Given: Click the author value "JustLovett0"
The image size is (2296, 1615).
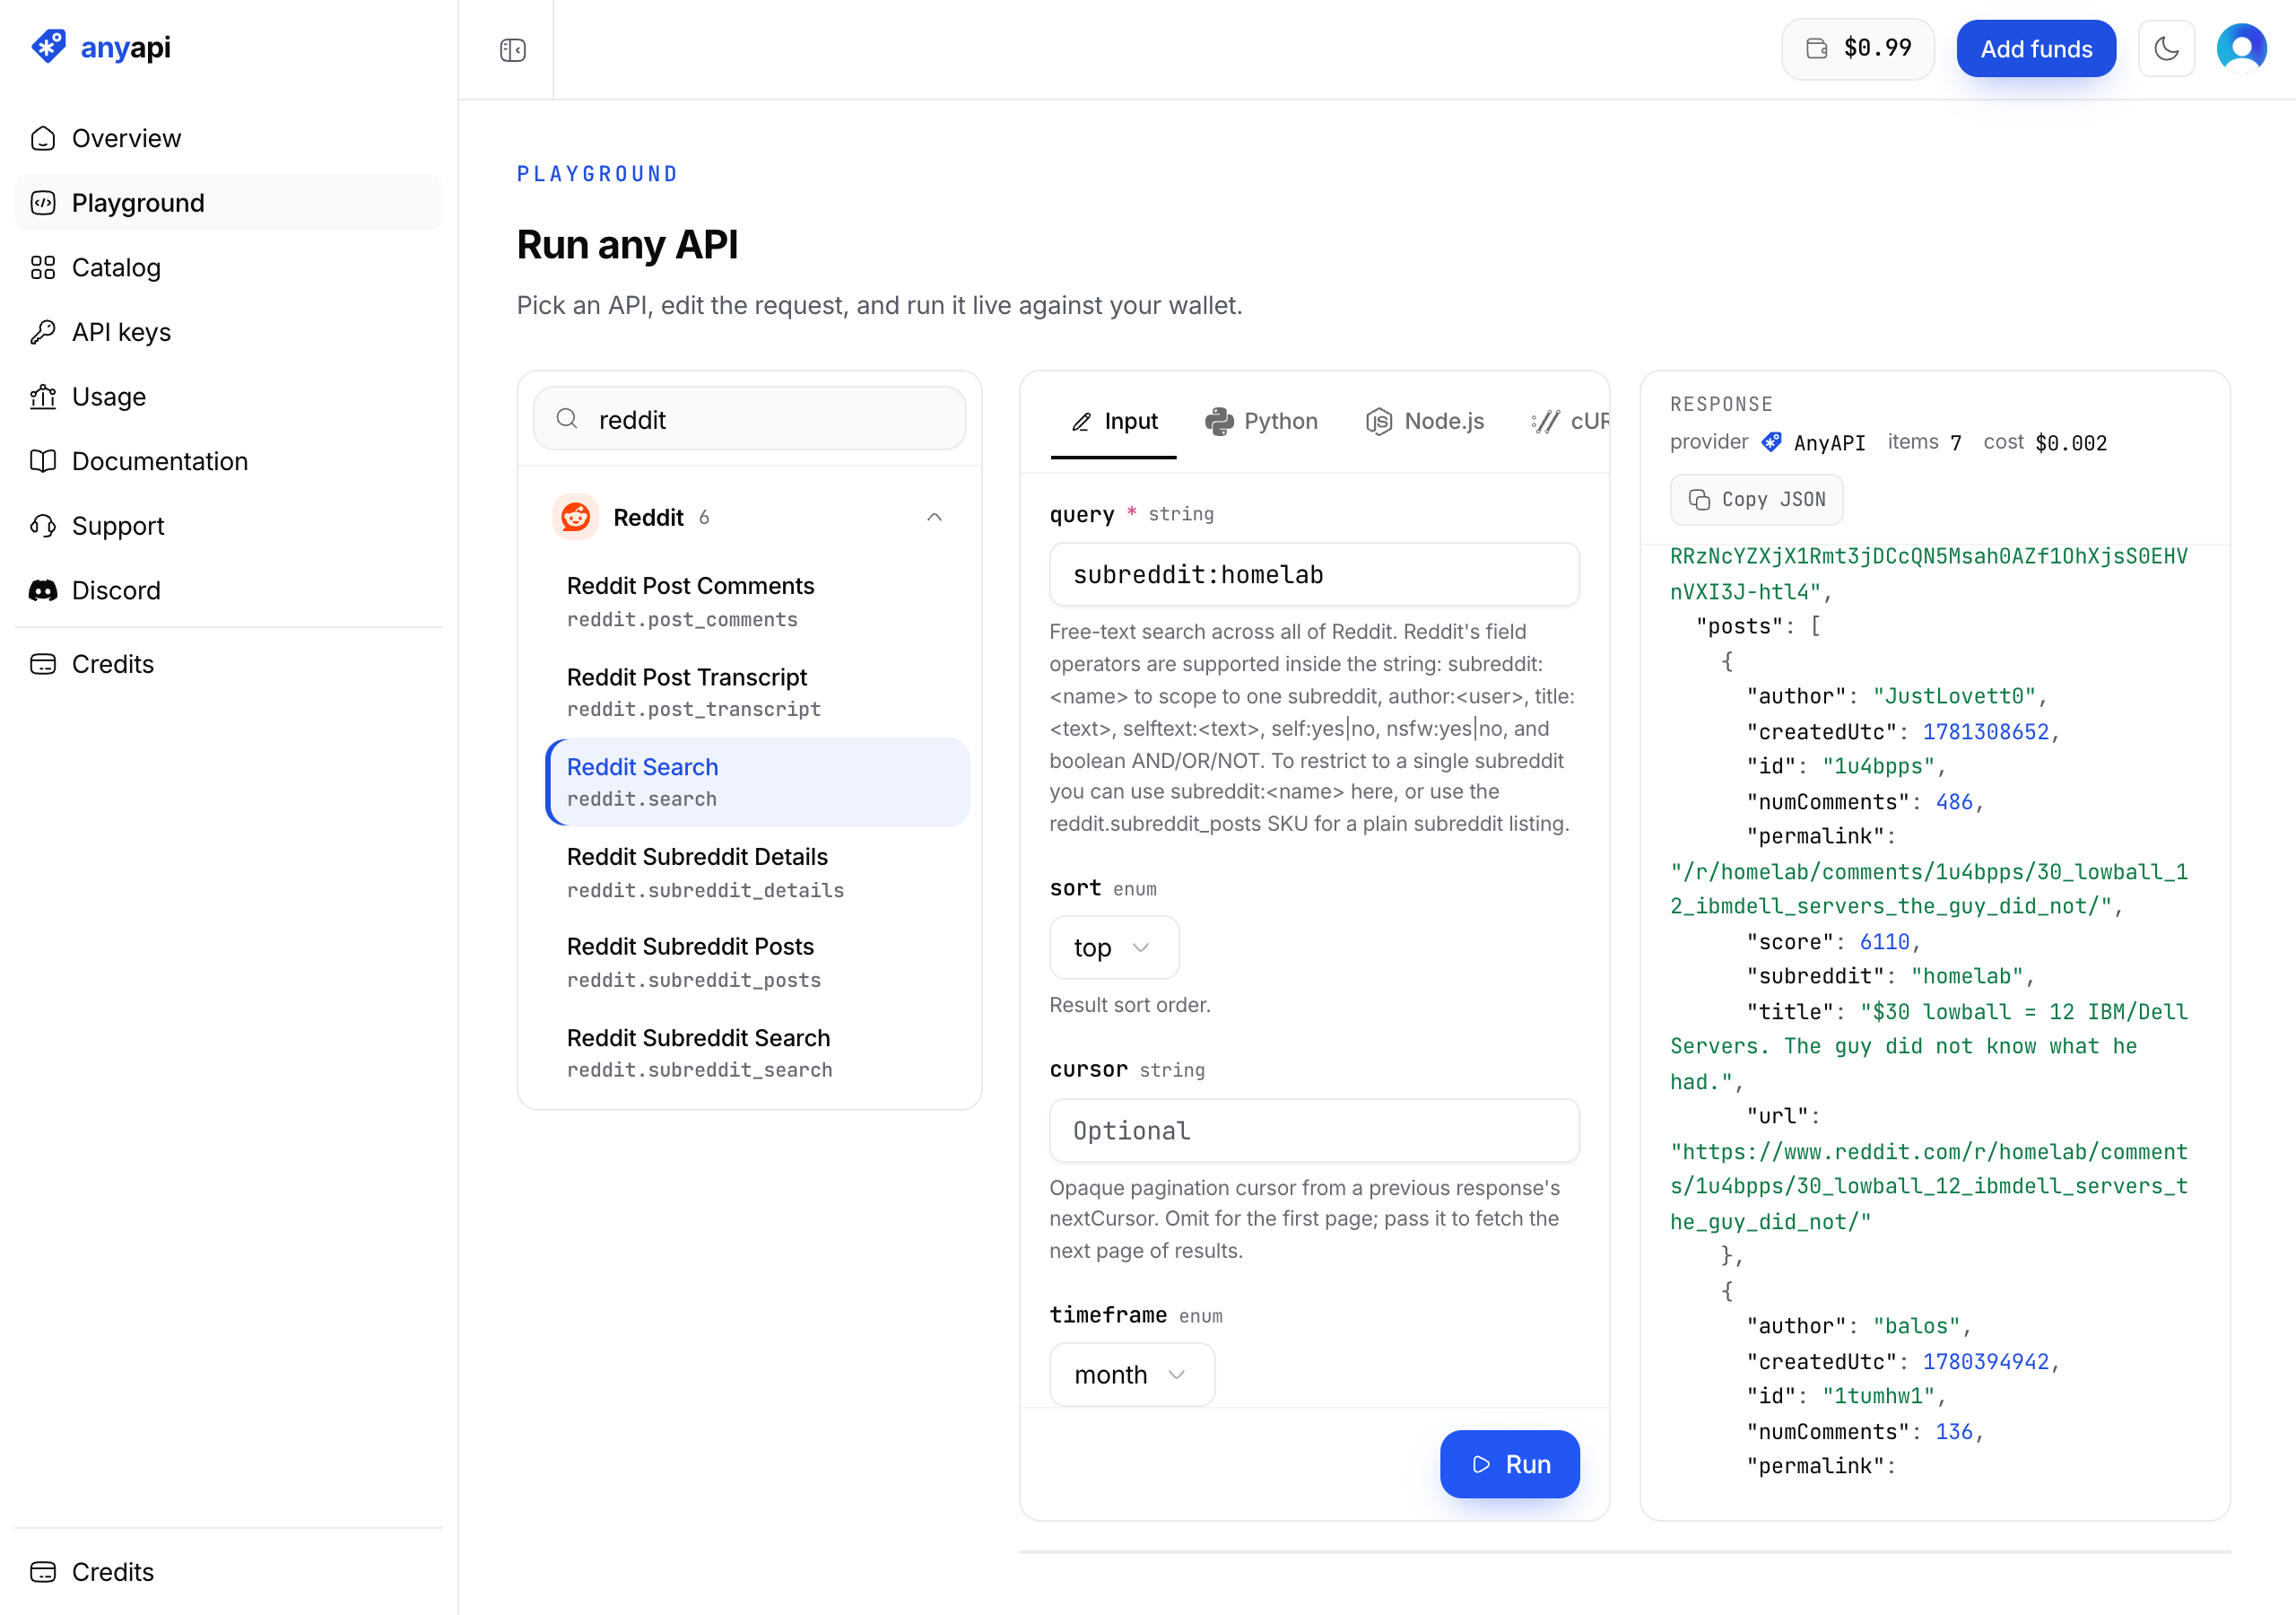Looking at the screenshot, I should tap(1953, 696).
